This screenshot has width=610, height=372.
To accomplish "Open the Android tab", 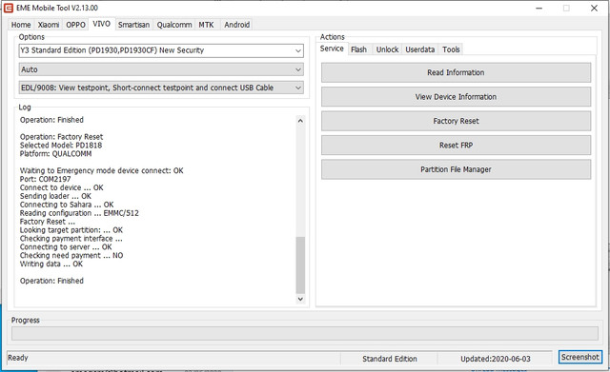I will coord(237,25).
